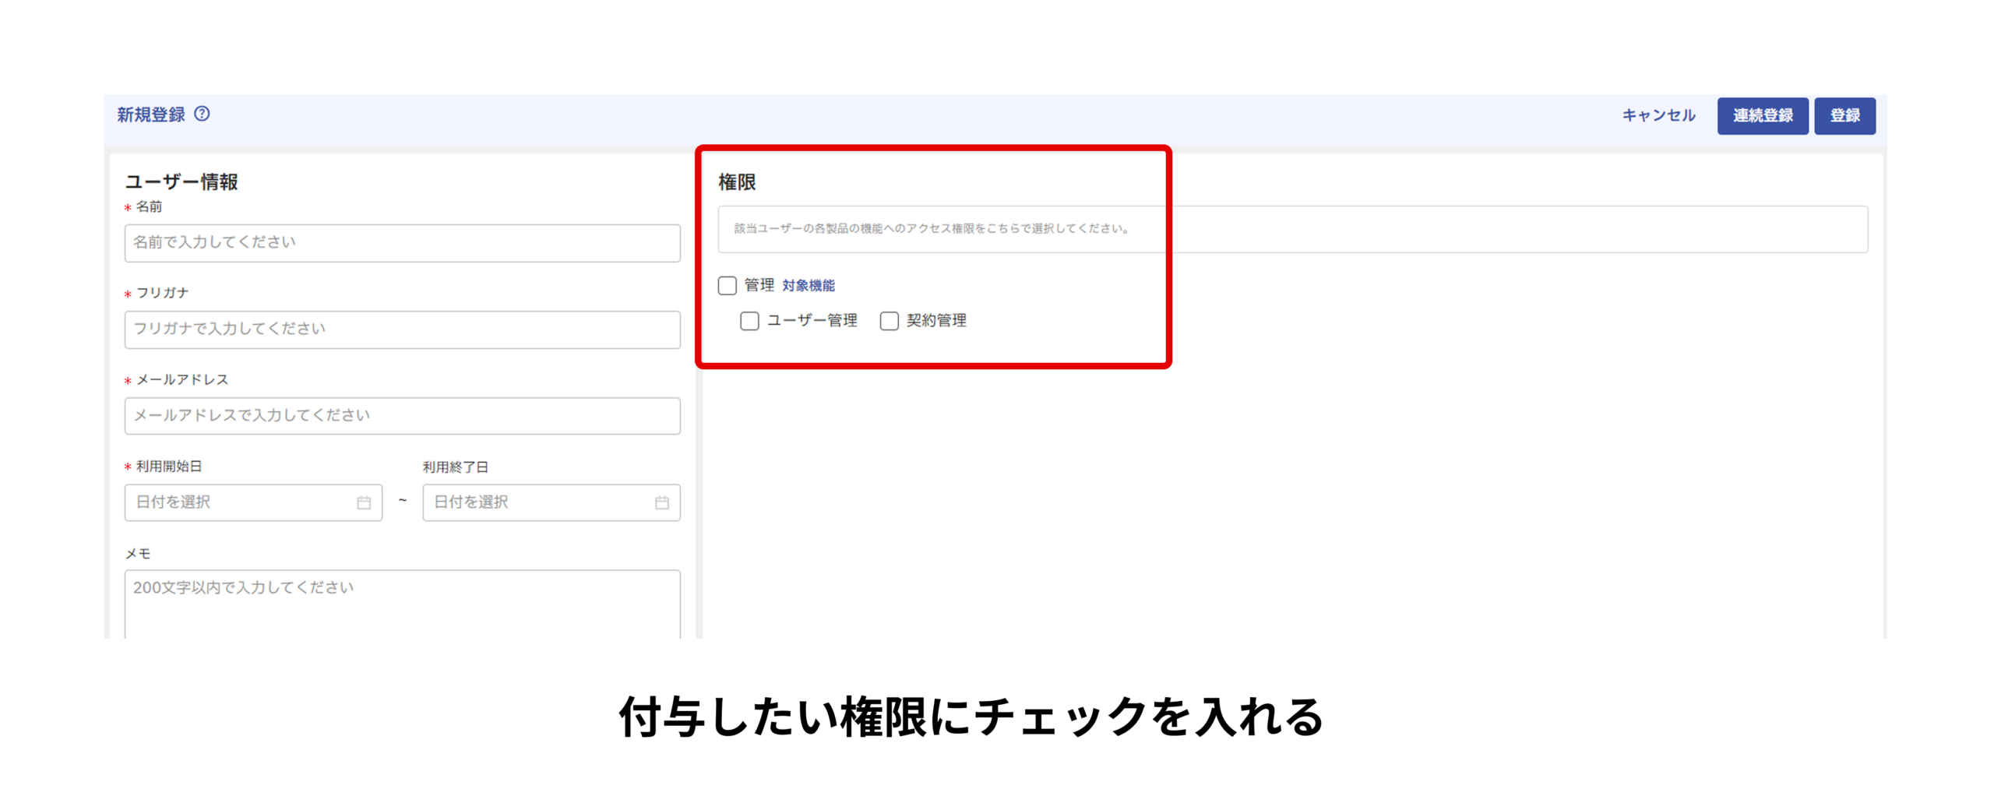The height and width of the screenshot is (796, 1994).
Task: Click the メモ textarea
Action: tap(402, 604)
